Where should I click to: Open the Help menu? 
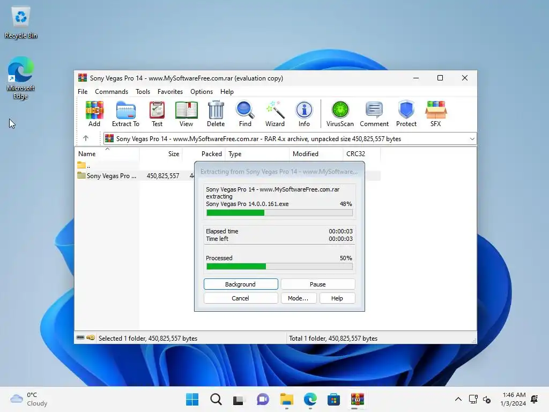point(227,91)
